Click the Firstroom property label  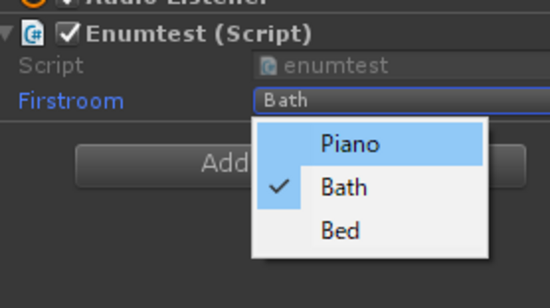(71, 101)
